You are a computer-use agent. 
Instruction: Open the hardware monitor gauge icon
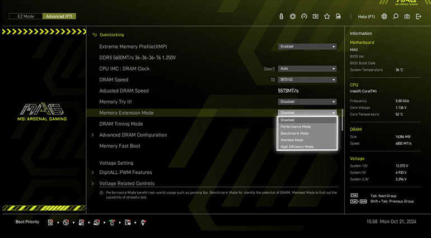[x=304, y=16]
